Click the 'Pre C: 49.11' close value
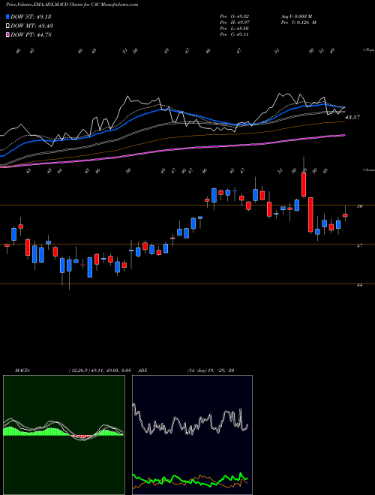This screenshot has height=495, width=375. tap(235, 34)
